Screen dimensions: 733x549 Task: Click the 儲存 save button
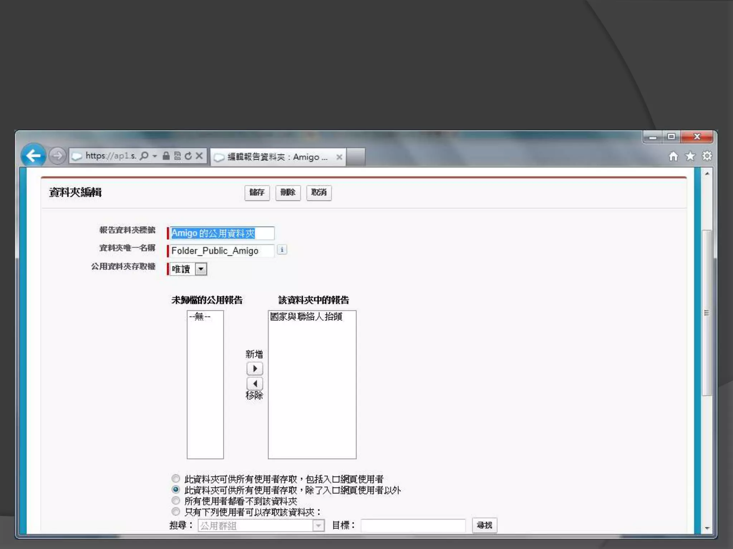click(257, 193)
